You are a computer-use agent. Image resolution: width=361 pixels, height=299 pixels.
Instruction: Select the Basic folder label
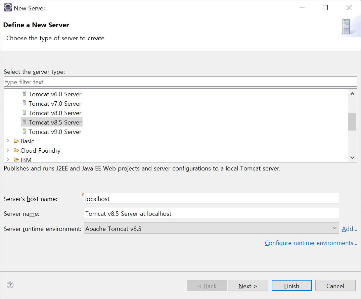click(27, 141)
